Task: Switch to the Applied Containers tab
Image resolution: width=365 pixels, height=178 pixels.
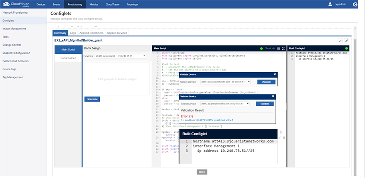Action: point(92,33)
